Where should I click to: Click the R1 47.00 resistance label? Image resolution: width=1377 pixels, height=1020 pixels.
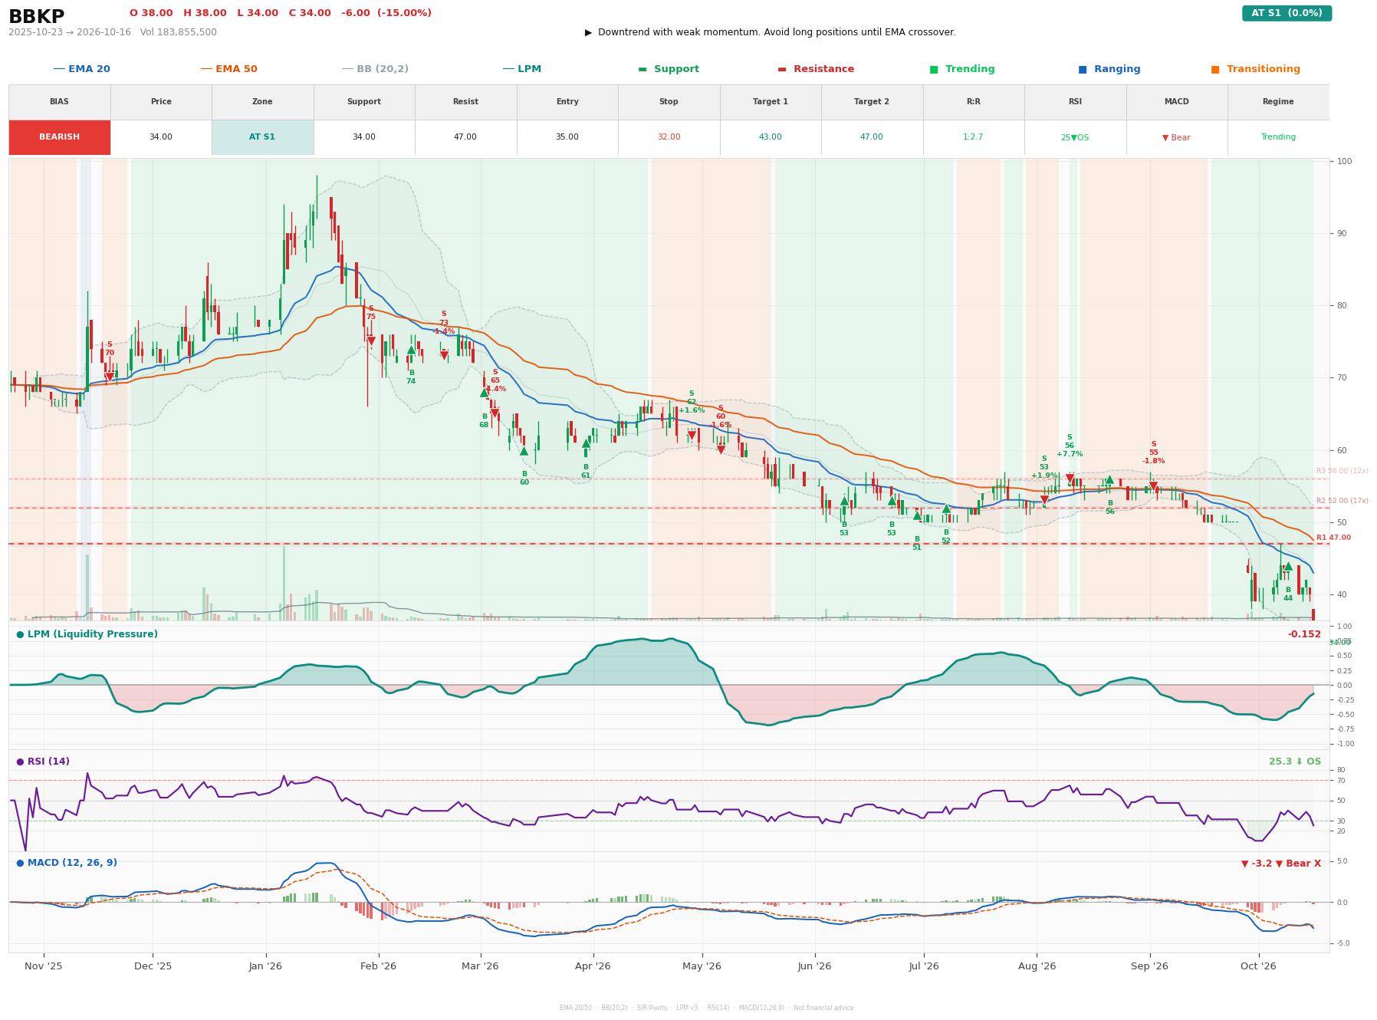[1333, 538]
